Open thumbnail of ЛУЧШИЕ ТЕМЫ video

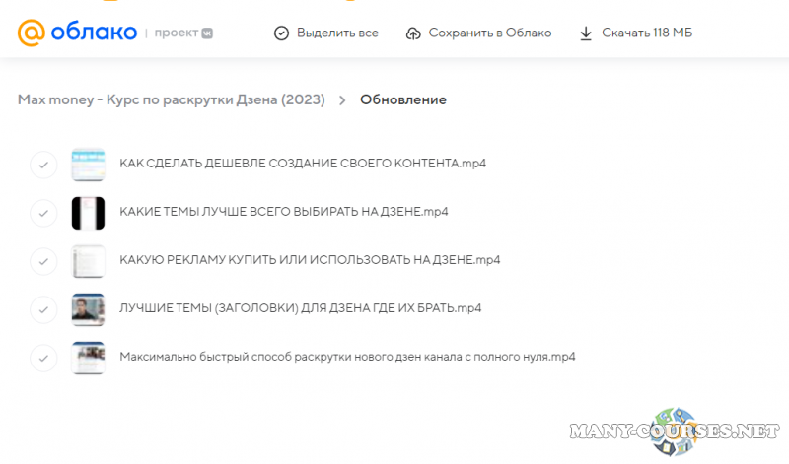[88, 308]
